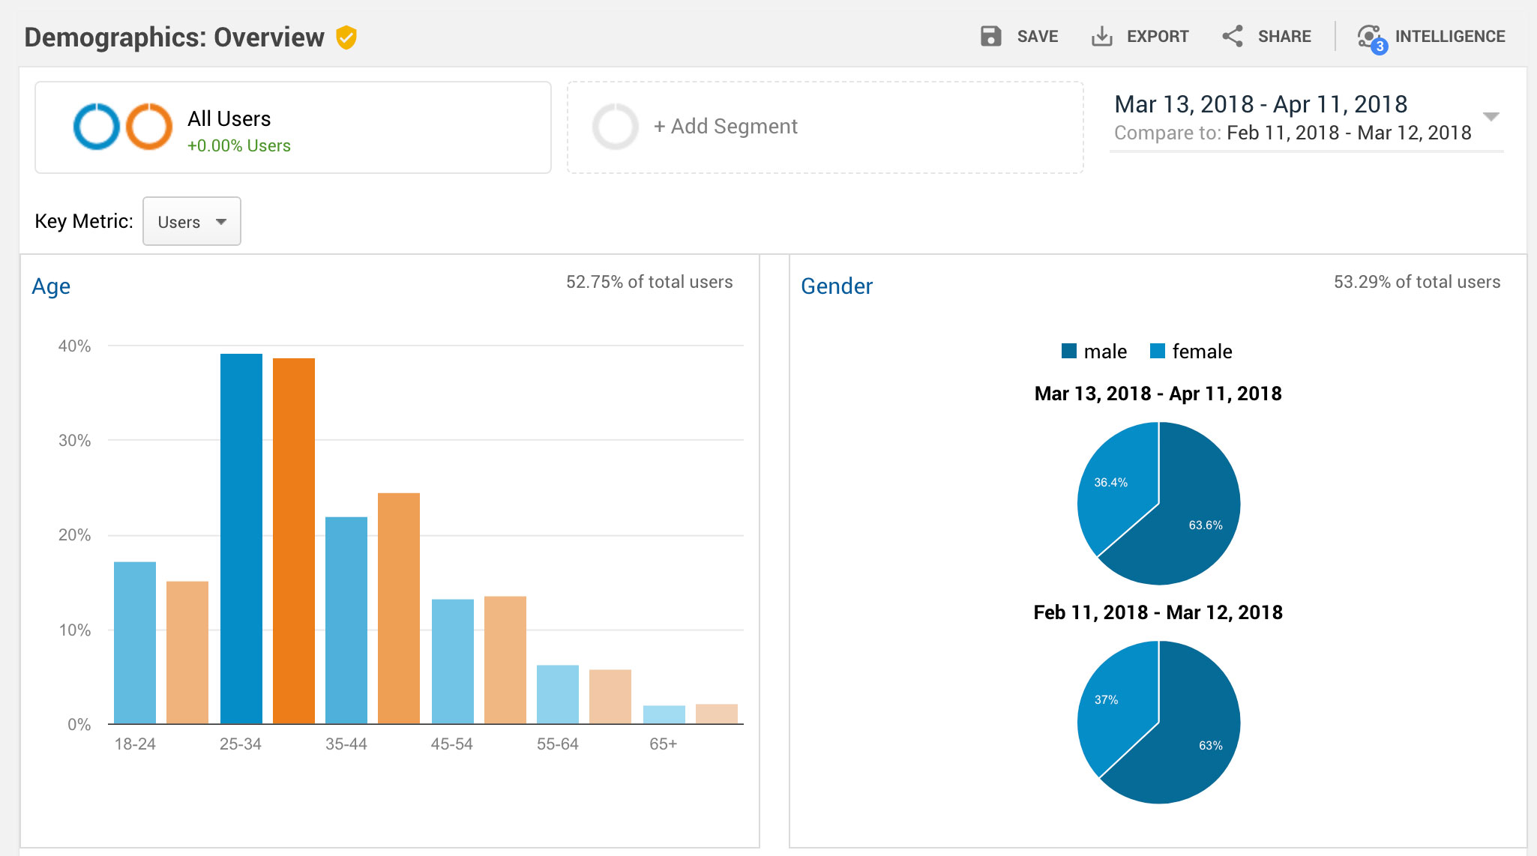This screenshot has height=856, width=1537.
Task: Click the EXPORT label
Action: (1158, 37)
